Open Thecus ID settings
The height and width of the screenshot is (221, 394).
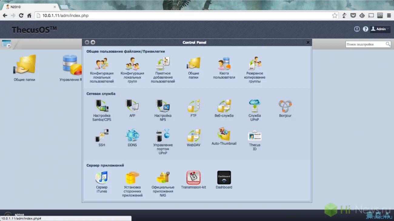click(255, 140)
